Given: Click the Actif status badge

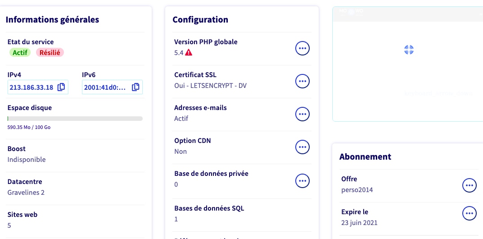Looking at the screenshot, I should pyautogui.click(x=20, y=53).
